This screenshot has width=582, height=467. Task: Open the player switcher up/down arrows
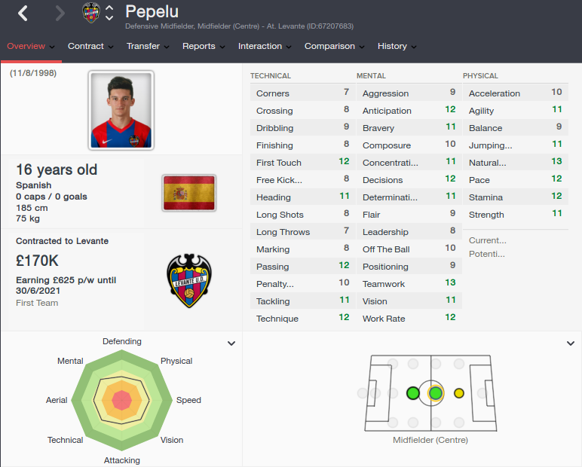109,13
